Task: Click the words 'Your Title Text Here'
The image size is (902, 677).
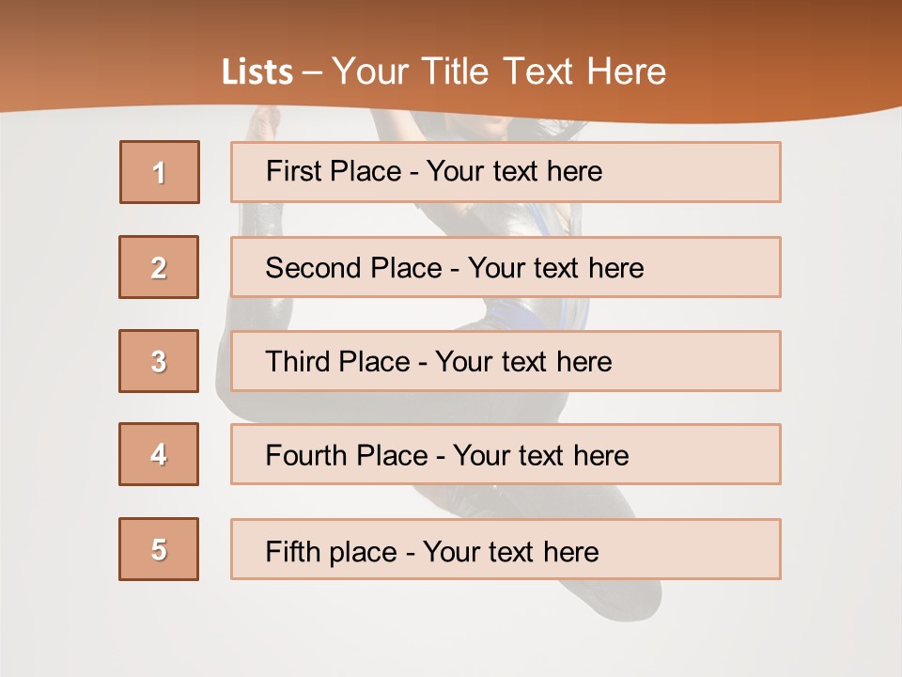Action: click(499, 71)
